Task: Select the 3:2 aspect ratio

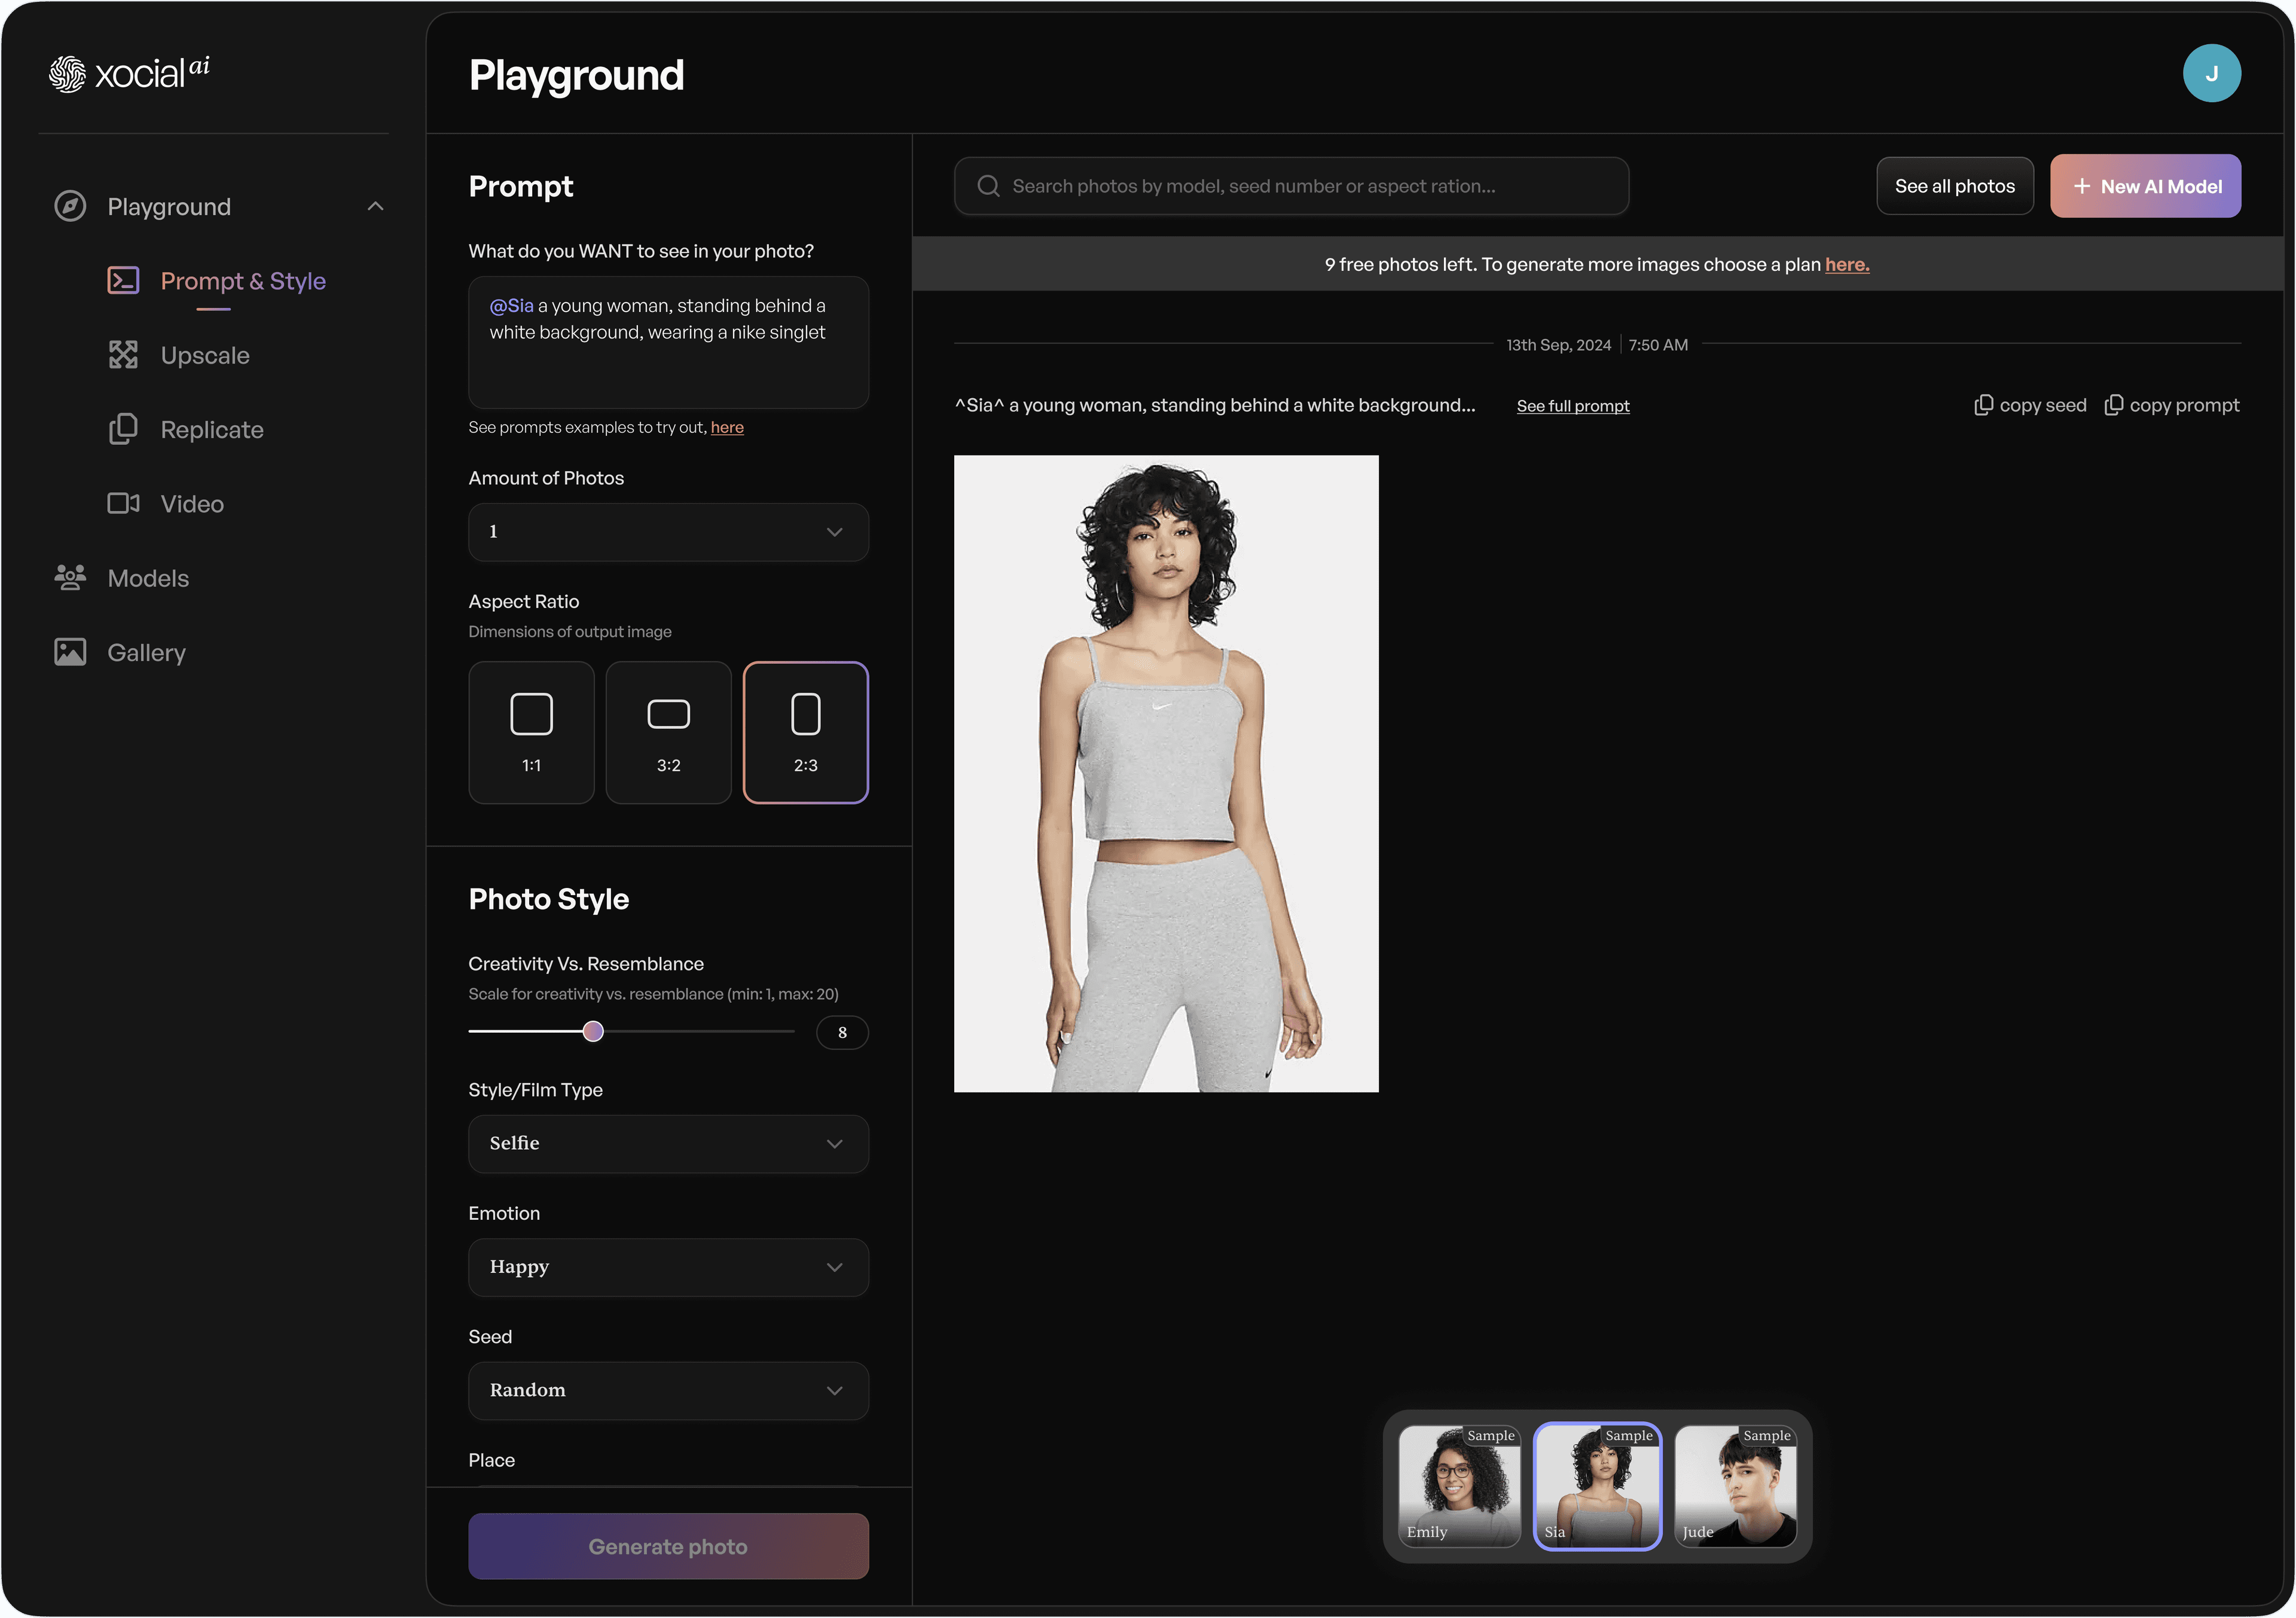Action: 668,732
